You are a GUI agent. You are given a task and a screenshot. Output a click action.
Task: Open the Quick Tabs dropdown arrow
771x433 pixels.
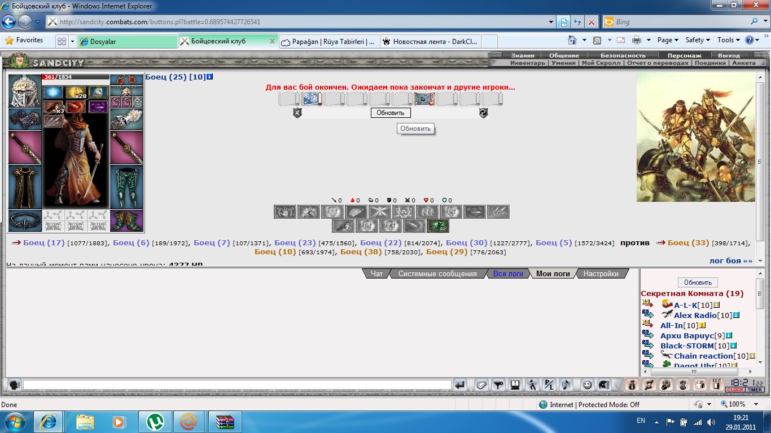[x=72, y=41]
